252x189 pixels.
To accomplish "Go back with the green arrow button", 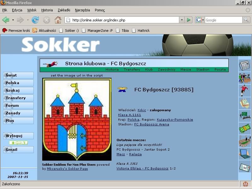I will coord(6,20).
